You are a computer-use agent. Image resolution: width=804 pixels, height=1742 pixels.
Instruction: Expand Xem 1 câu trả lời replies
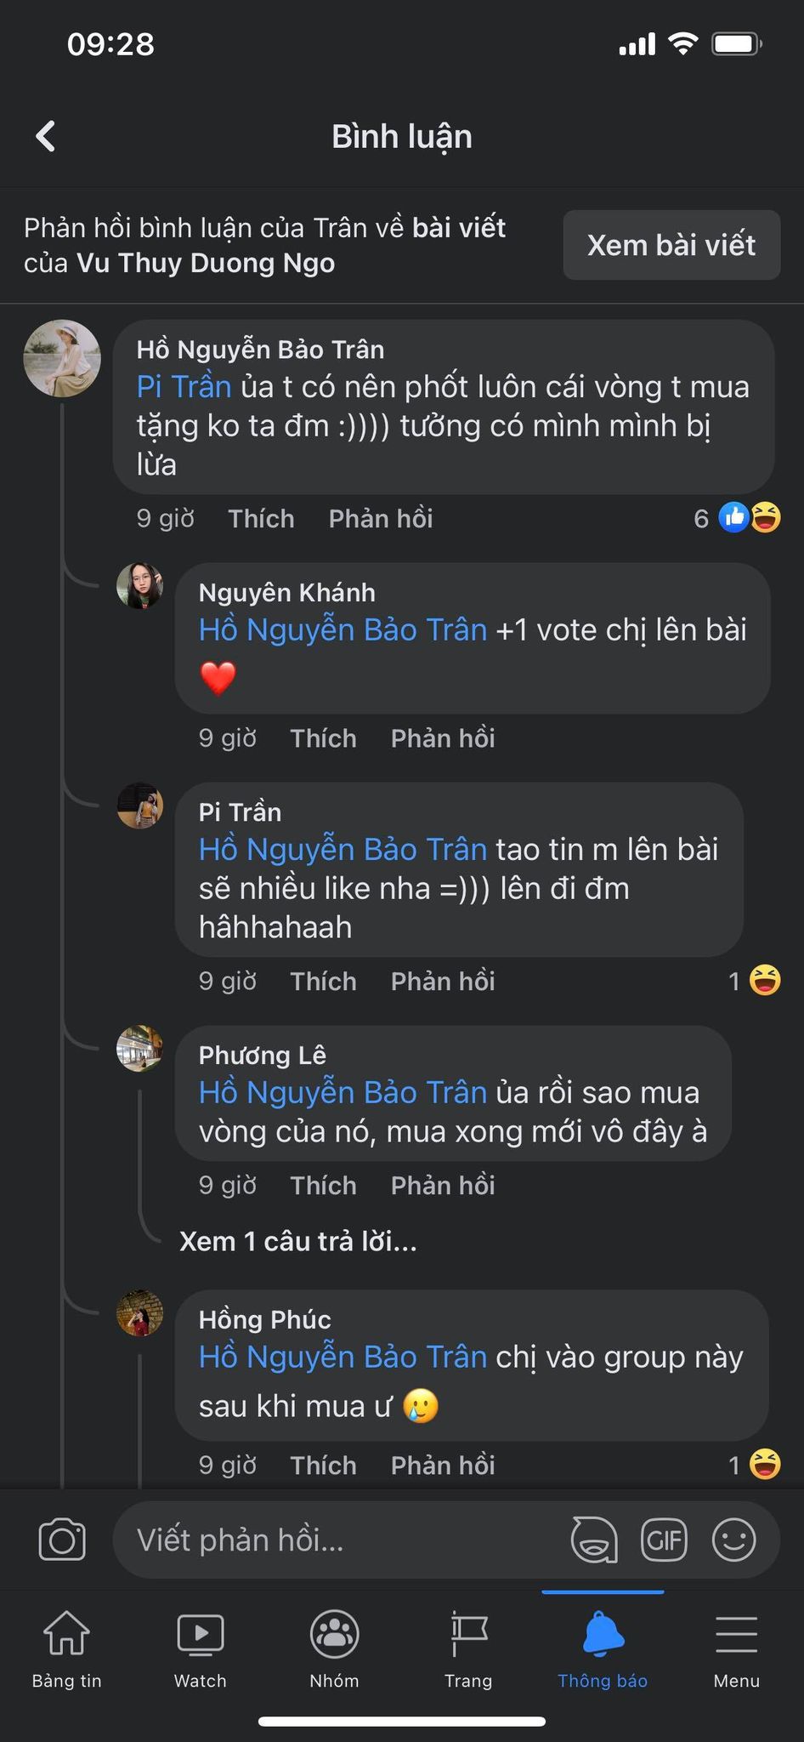298,1242
